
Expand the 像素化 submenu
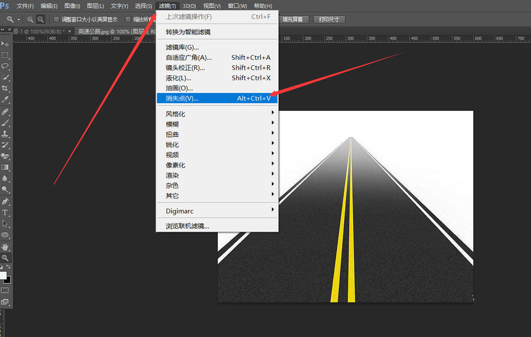217,165
